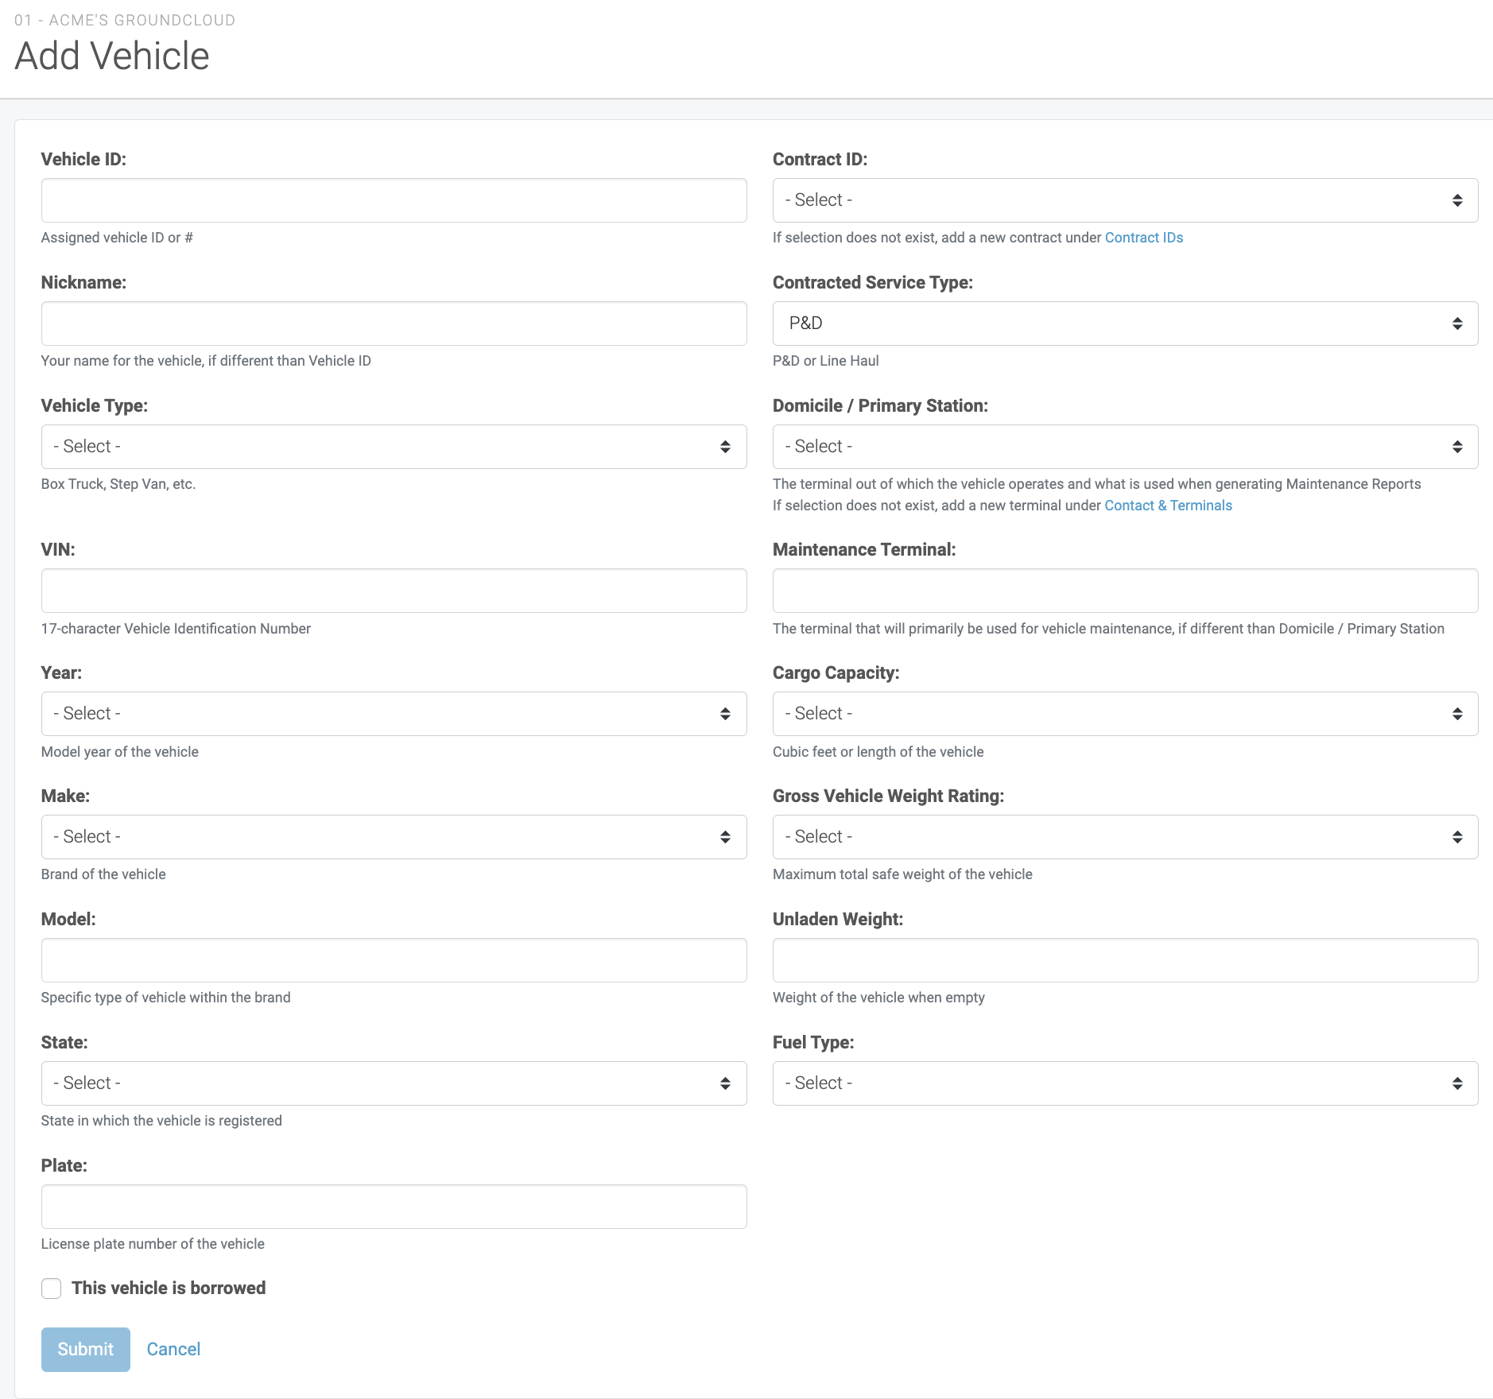Choose a Domicile / Primary Station option
The image size is (1493, 1399).
point(1124,447)
